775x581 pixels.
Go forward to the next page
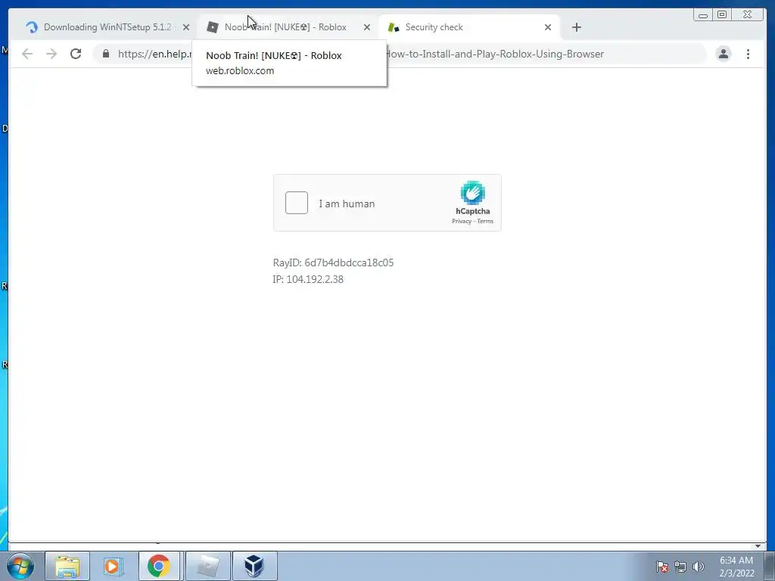[x=51, y=54]
